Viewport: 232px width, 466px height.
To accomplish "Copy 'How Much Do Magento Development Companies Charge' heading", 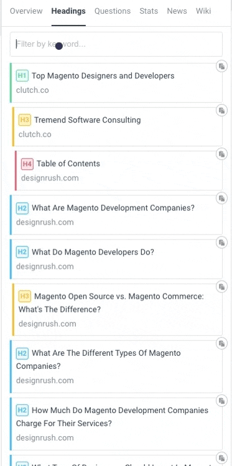I will coord(221,401).
